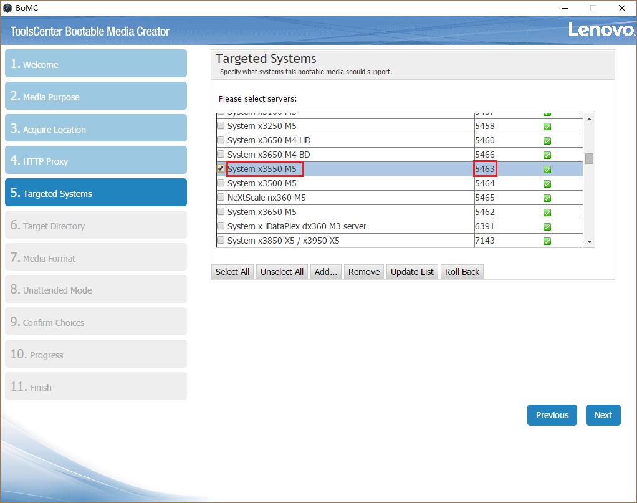Click green status icon for System x3500 M5
The width and height of the screenshot is (637, 503).
point(547,184)
